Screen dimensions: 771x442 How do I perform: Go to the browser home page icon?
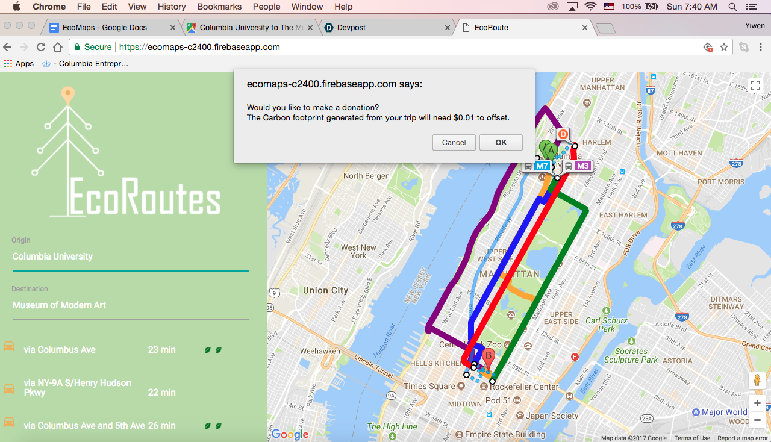58,47
